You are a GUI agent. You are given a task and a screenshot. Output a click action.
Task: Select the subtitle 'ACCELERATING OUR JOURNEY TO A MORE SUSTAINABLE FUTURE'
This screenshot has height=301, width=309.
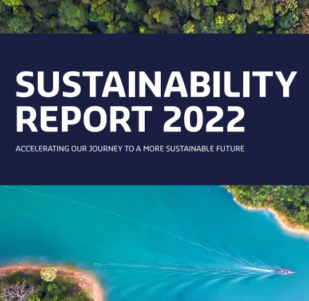click(x=130, y=149)
